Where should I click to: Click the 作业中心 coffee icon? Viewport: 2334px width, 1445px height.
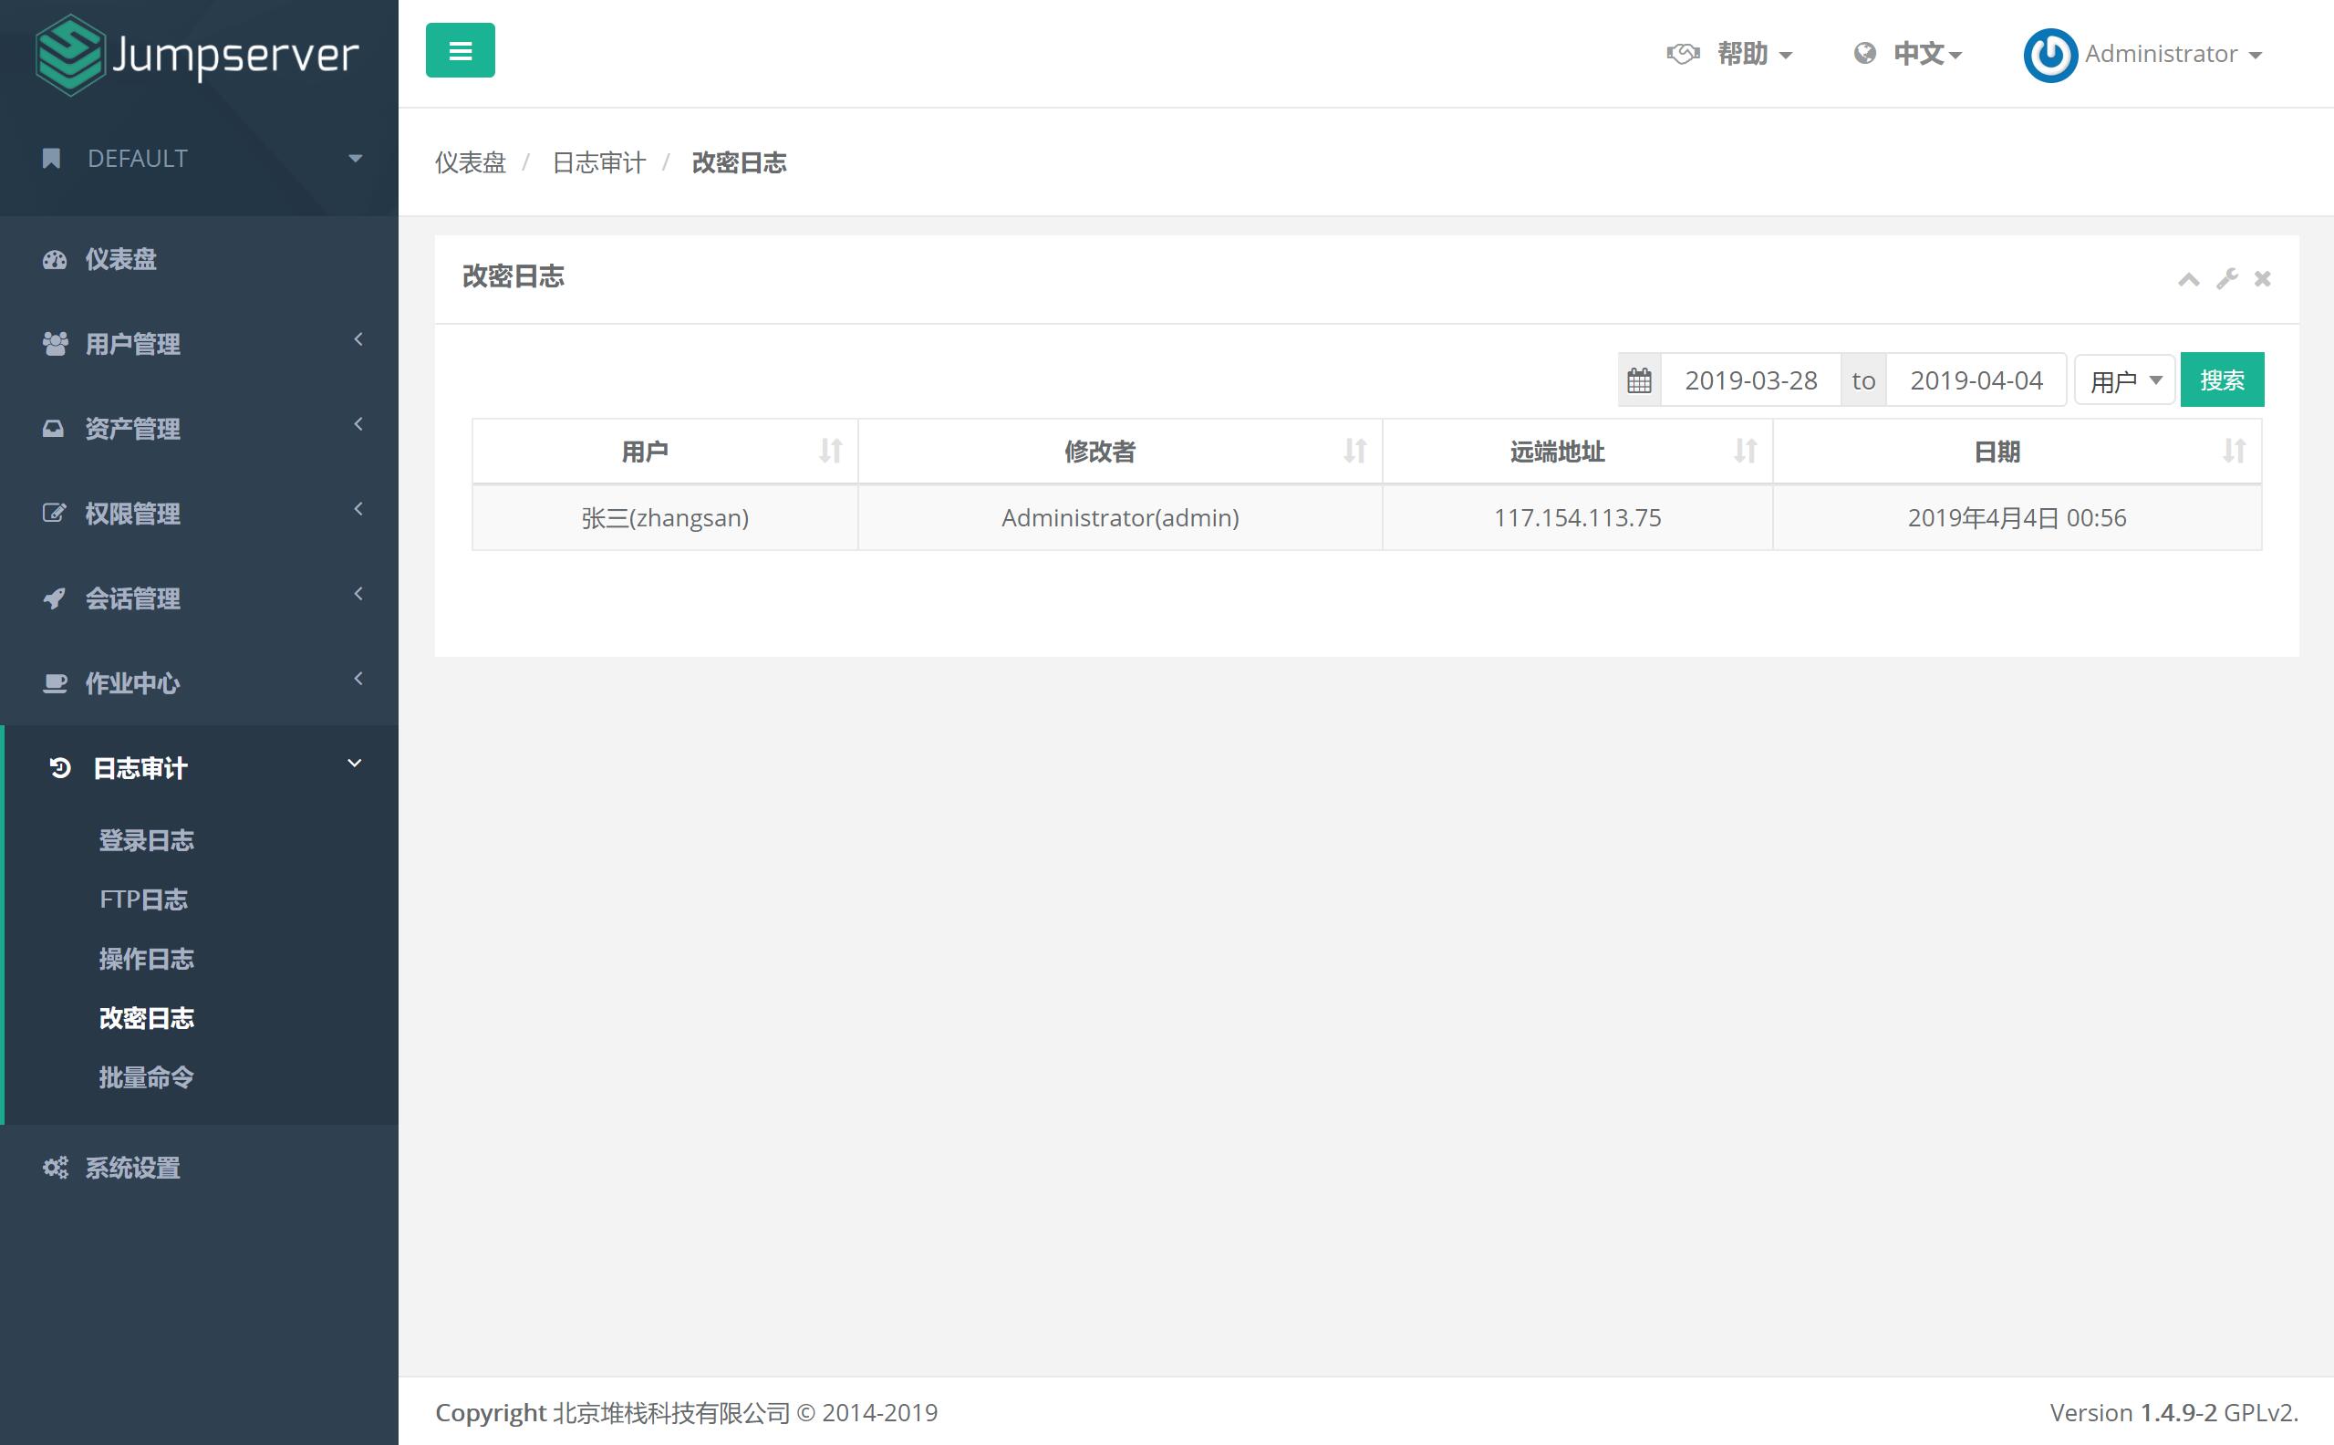(55, 683)
